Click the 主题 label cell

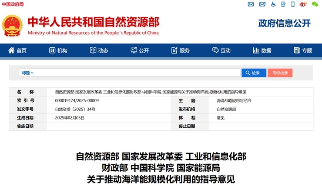pos(190,100)
